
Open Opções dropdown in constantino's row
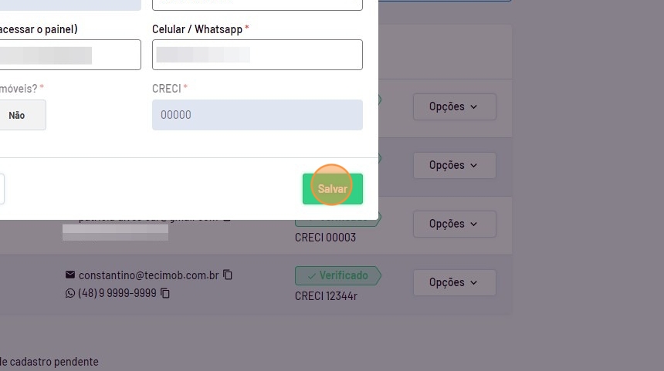click(x=454, y=282)
